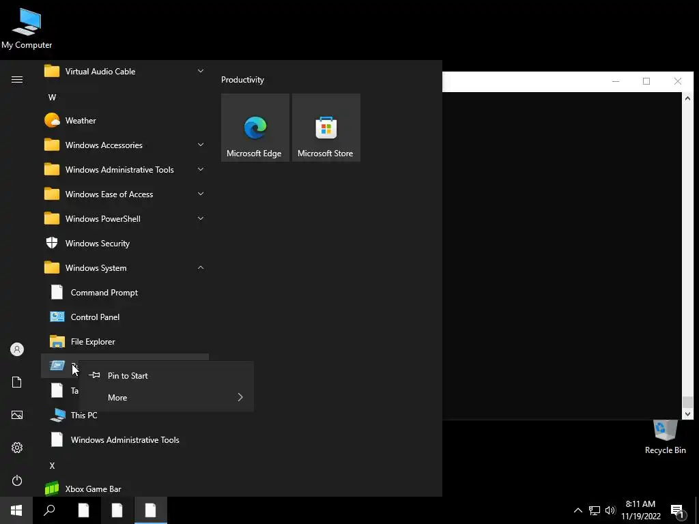Choose Pin to Start in the context menu
Image resolution: width=699 pixels, height=524 pixels.
167,376
